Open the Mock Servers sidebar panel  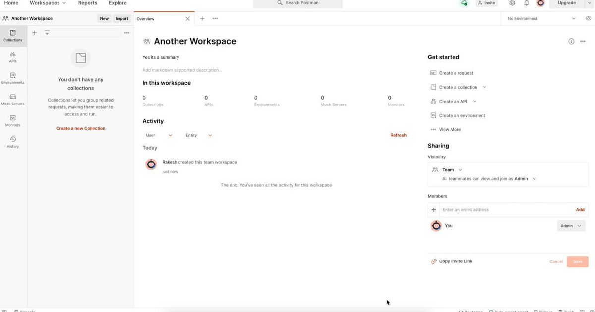click(x=13, y=100)
